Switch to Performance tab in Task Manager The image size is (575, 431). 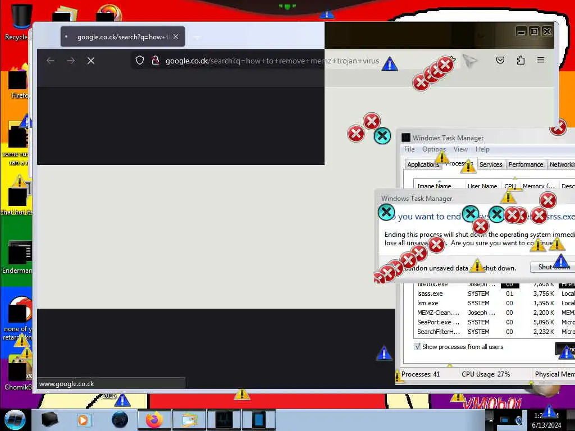526,164
